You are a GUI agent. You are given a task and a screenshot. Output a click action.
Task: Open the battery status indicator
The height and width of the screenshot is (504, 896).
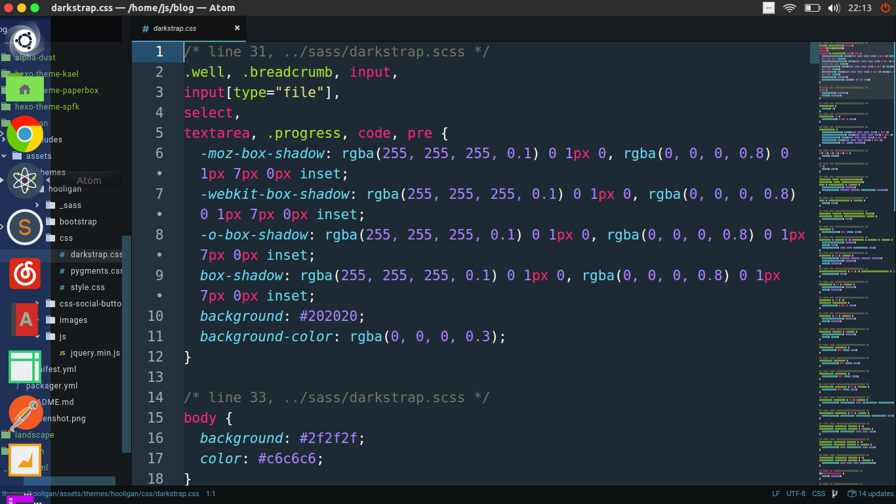coord(812,8)
